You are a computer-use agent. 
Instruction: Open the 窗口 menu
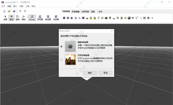click(x=15, y=6)
